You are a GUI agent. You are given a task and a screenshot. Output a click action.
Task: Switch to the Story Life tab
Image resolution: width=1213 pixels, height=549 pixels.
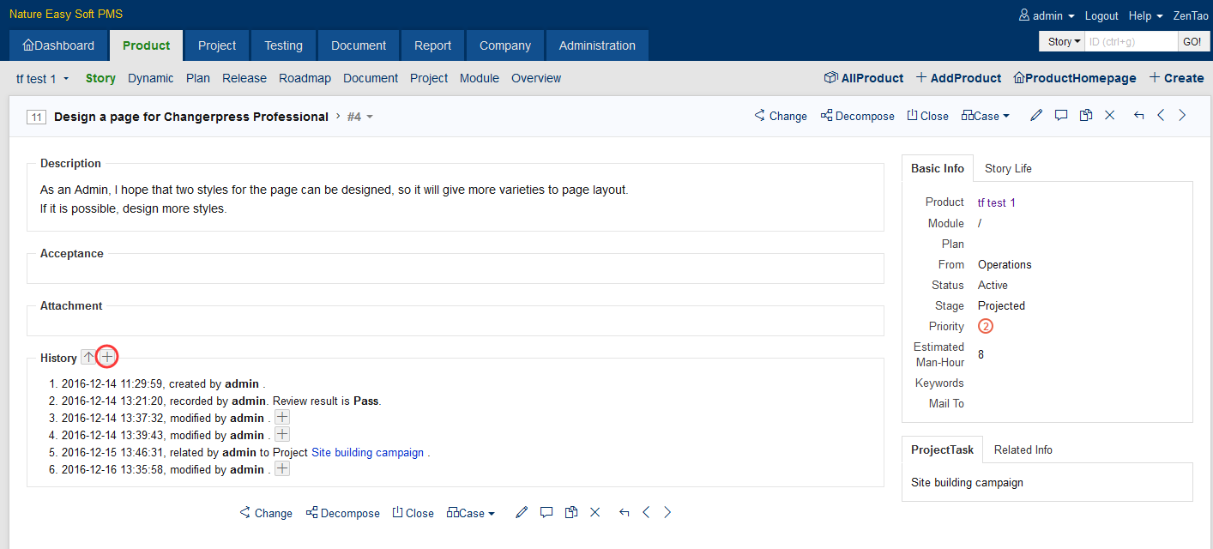[x=1008, y=168]
